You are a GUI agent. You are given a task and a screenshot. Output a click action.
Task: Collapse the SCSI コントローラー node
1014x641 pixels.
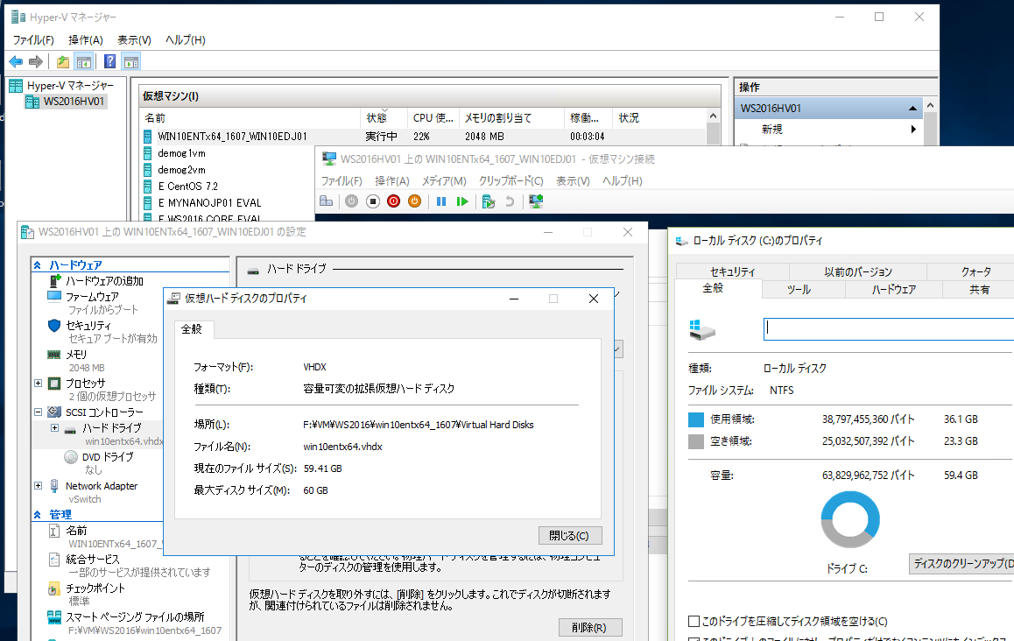point(39,412)
